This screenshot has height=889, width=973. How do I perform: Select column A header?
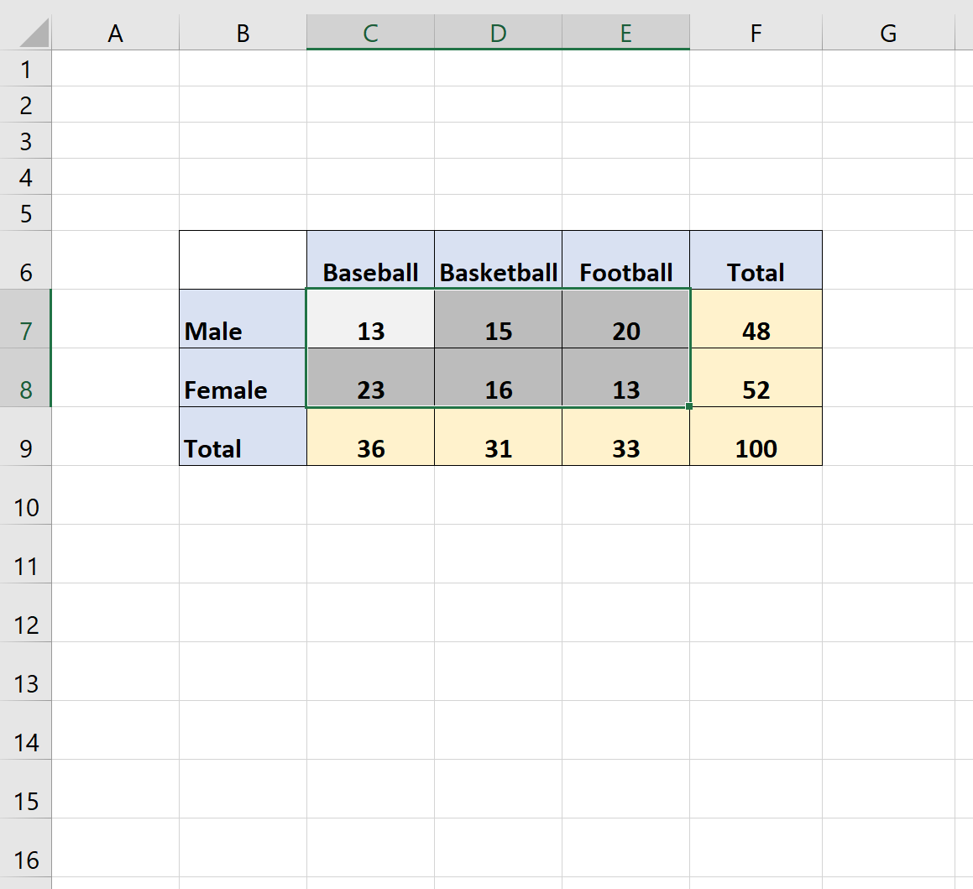(x=115, y=33)
